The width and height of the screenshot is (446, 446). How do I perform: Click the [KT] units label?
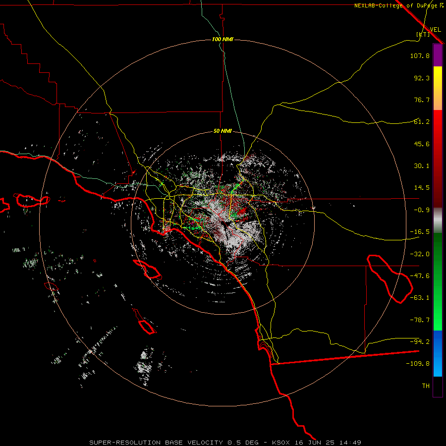[423, 34]
